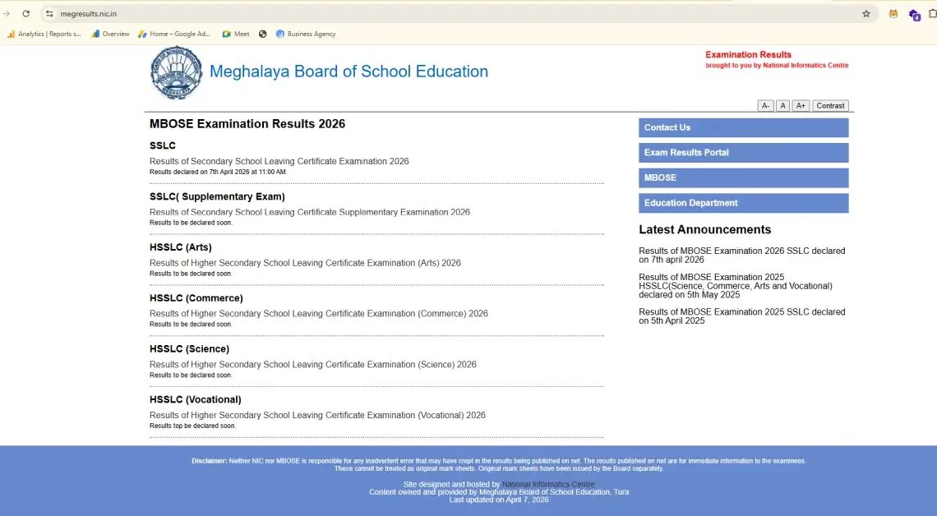Screen dimensions: 937x516
Task: Visit the Education Department page
Action: pyautogui.click(x=743, y=203)
